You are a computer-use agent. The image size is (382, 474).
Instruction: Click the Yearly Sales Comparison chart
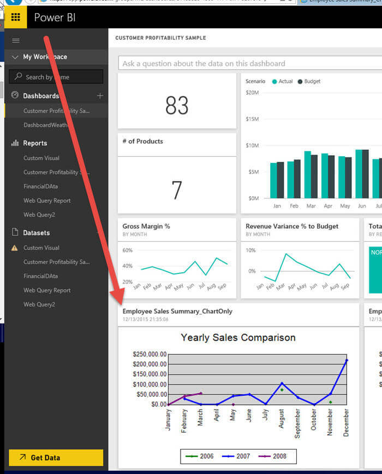238,398
